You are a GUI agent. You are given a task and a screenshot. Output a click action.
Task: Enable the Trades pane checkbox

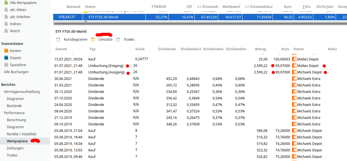click(118, 40)
